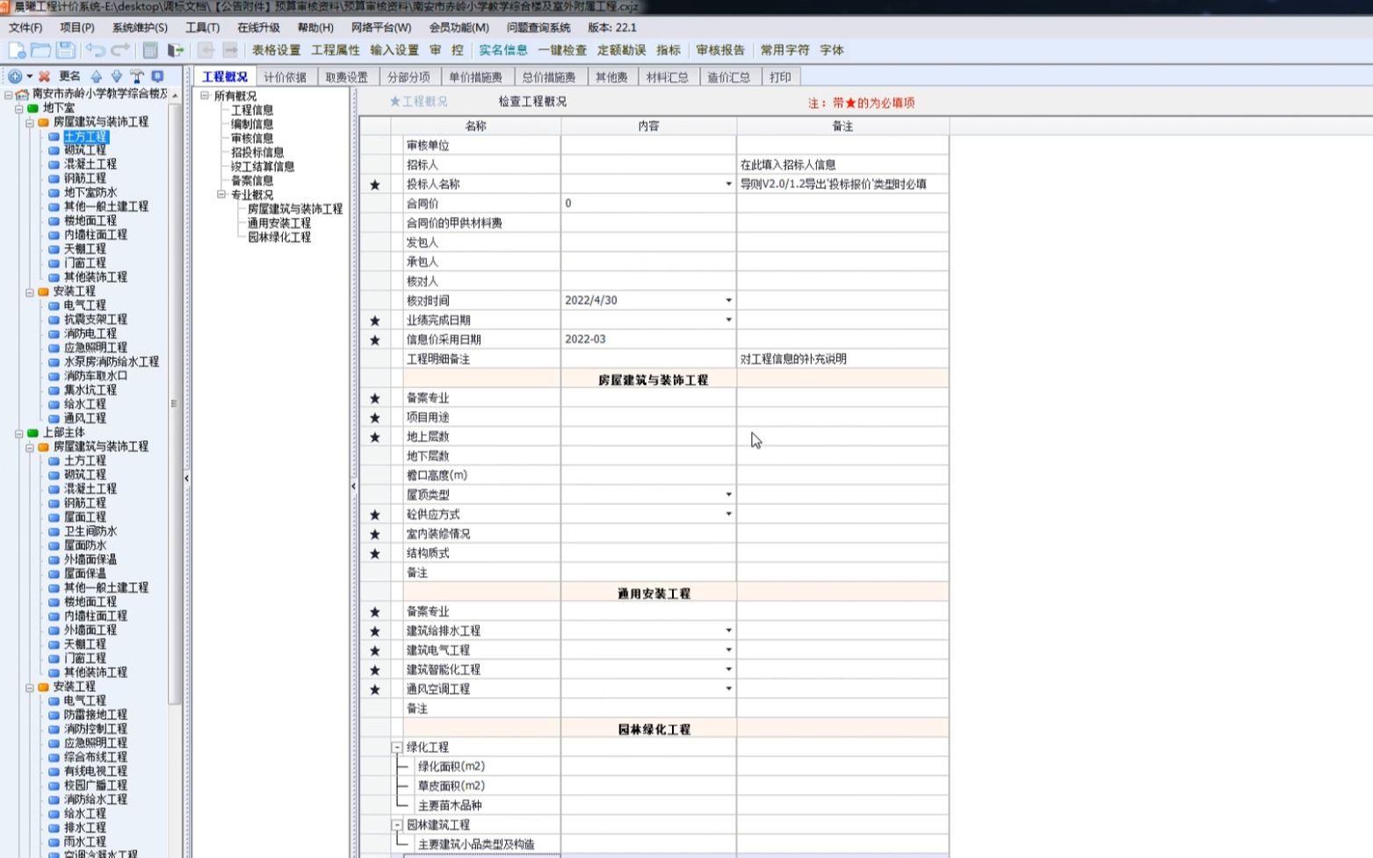Open the calculator toolbar icon
The image size is (1373, 858).
click(150, 51)
